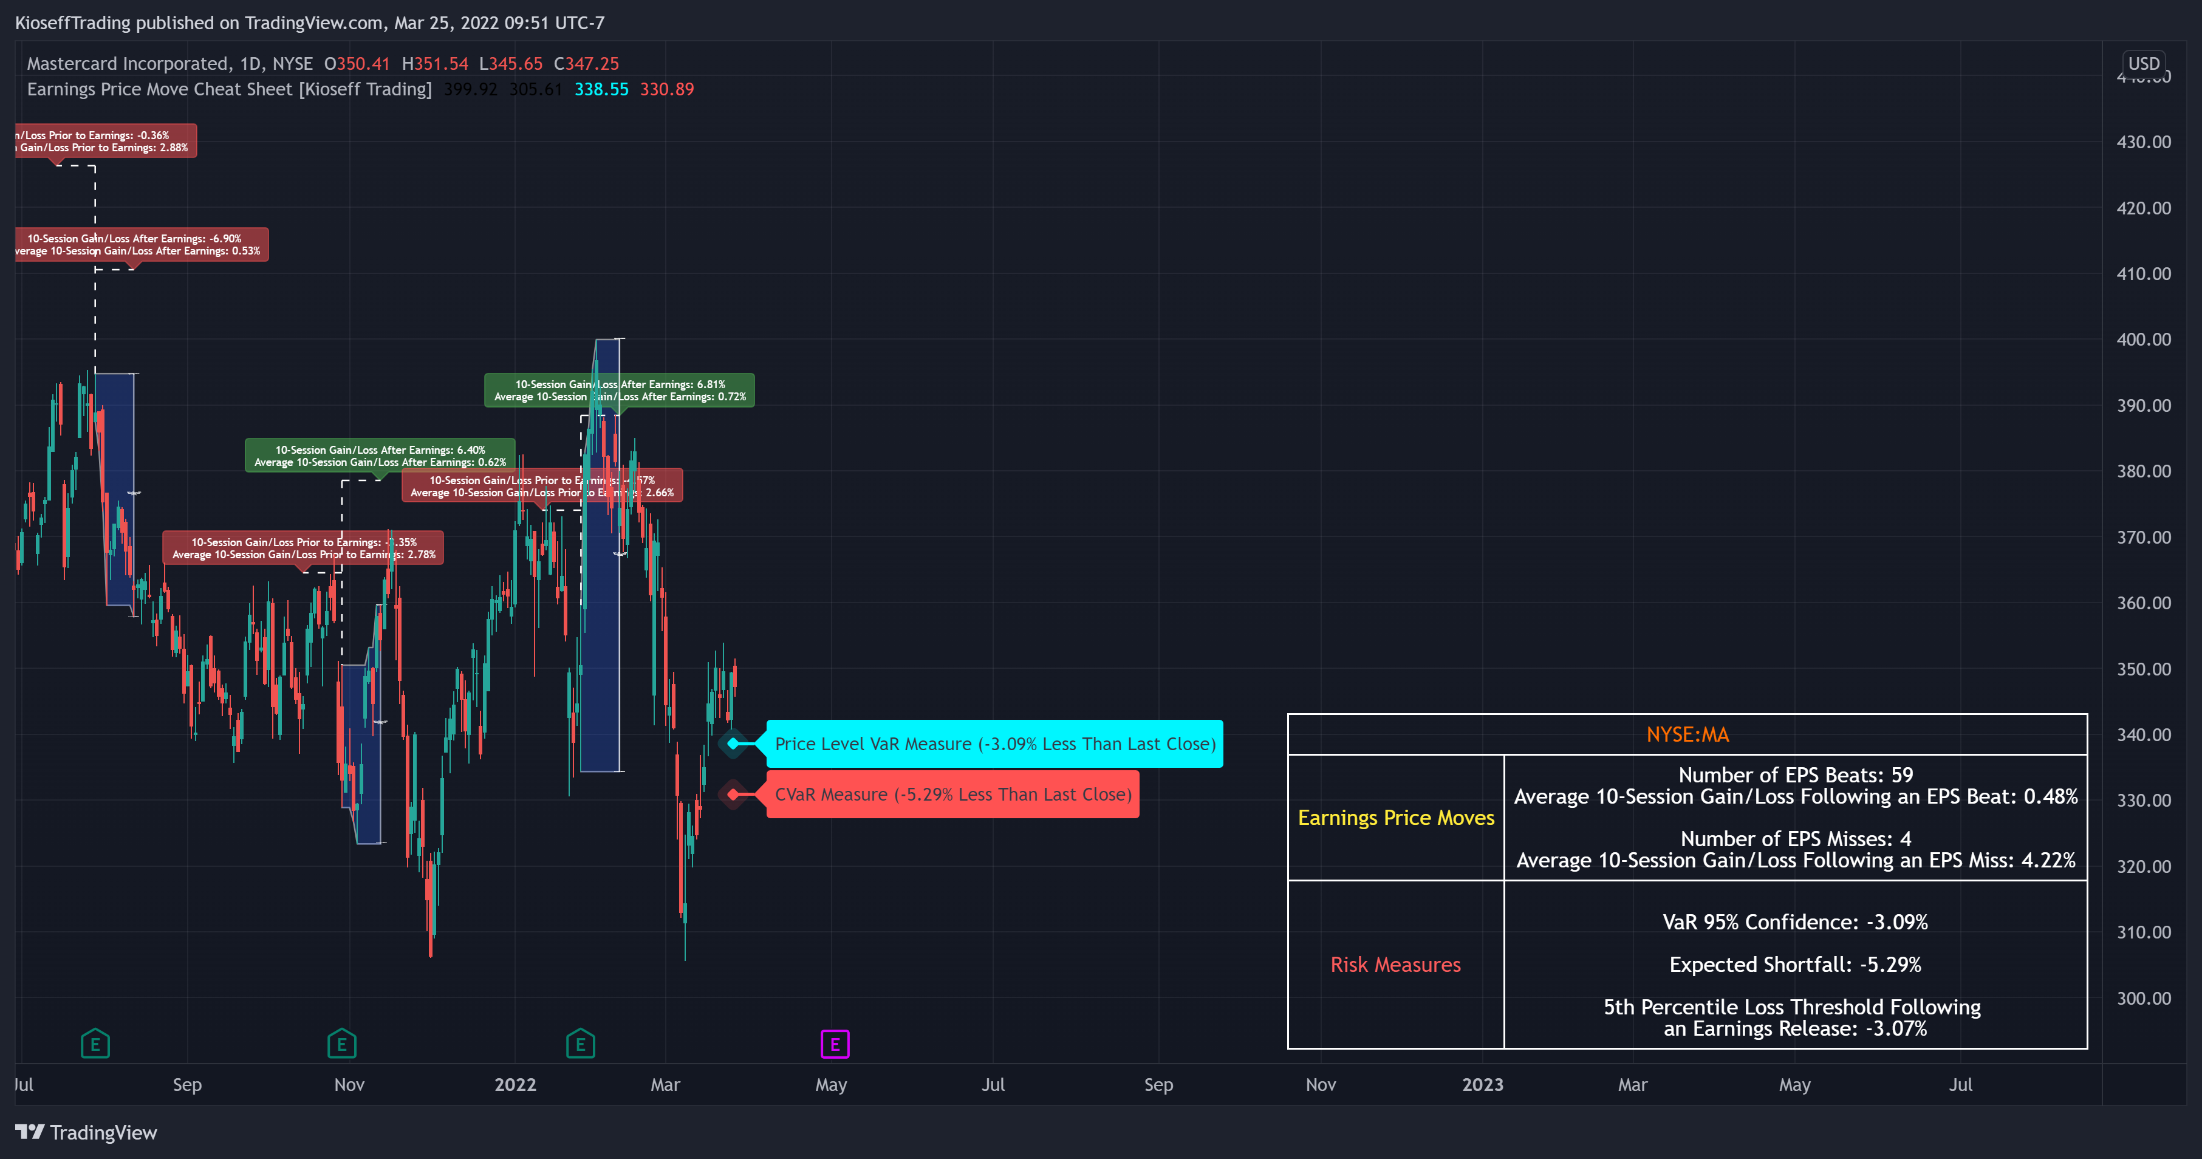The height and width of the screenshot is (1159, 2202).
Task: Click the Earnings Price Move Cheat Sheet indicator name
Action: coord(229,89)
